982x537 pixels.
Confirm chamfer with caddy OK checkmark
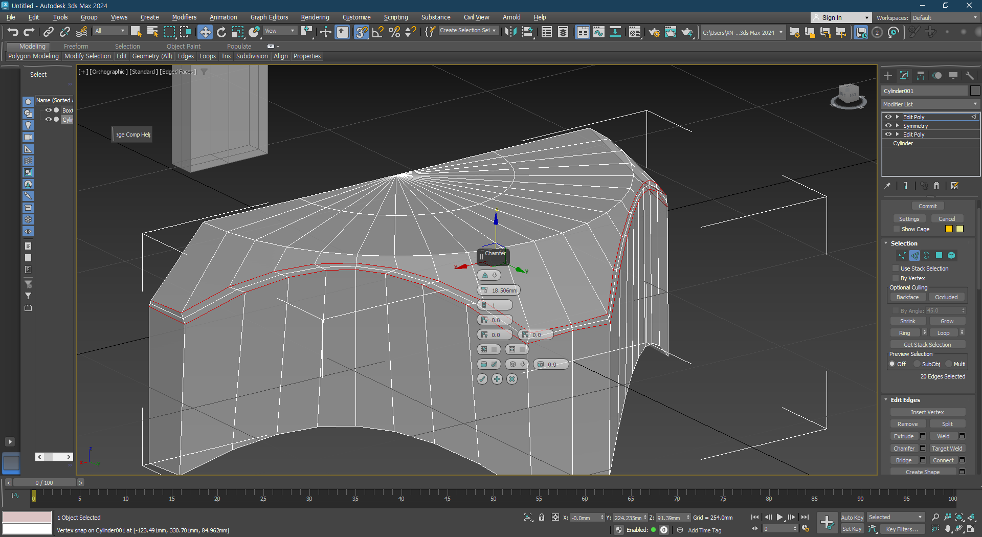click(x=482, y=379)
